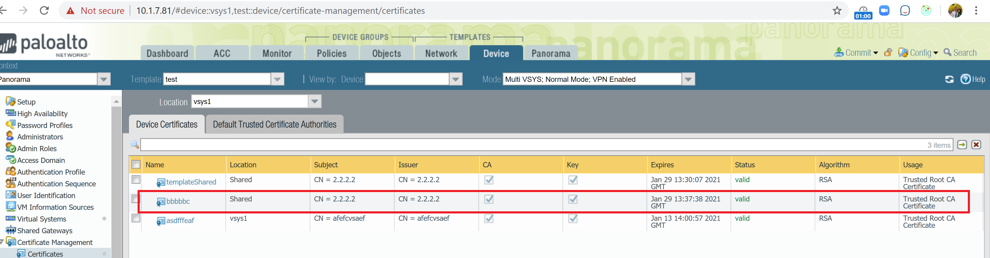Open the templateShared certificate link

pos(191,182)
